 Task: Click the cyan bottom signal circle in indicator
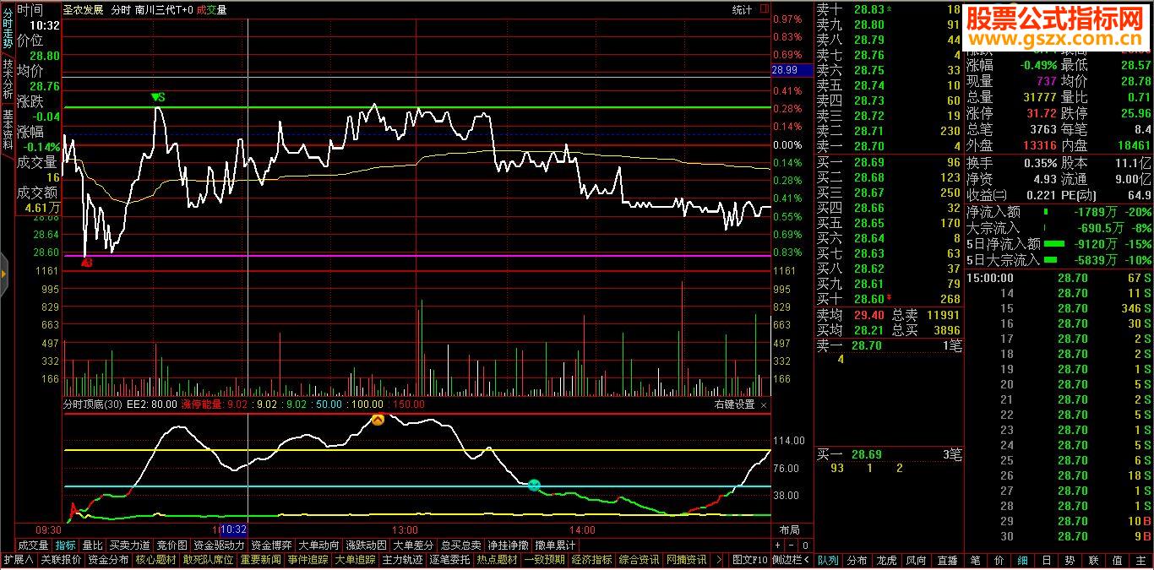pos(533,485)
